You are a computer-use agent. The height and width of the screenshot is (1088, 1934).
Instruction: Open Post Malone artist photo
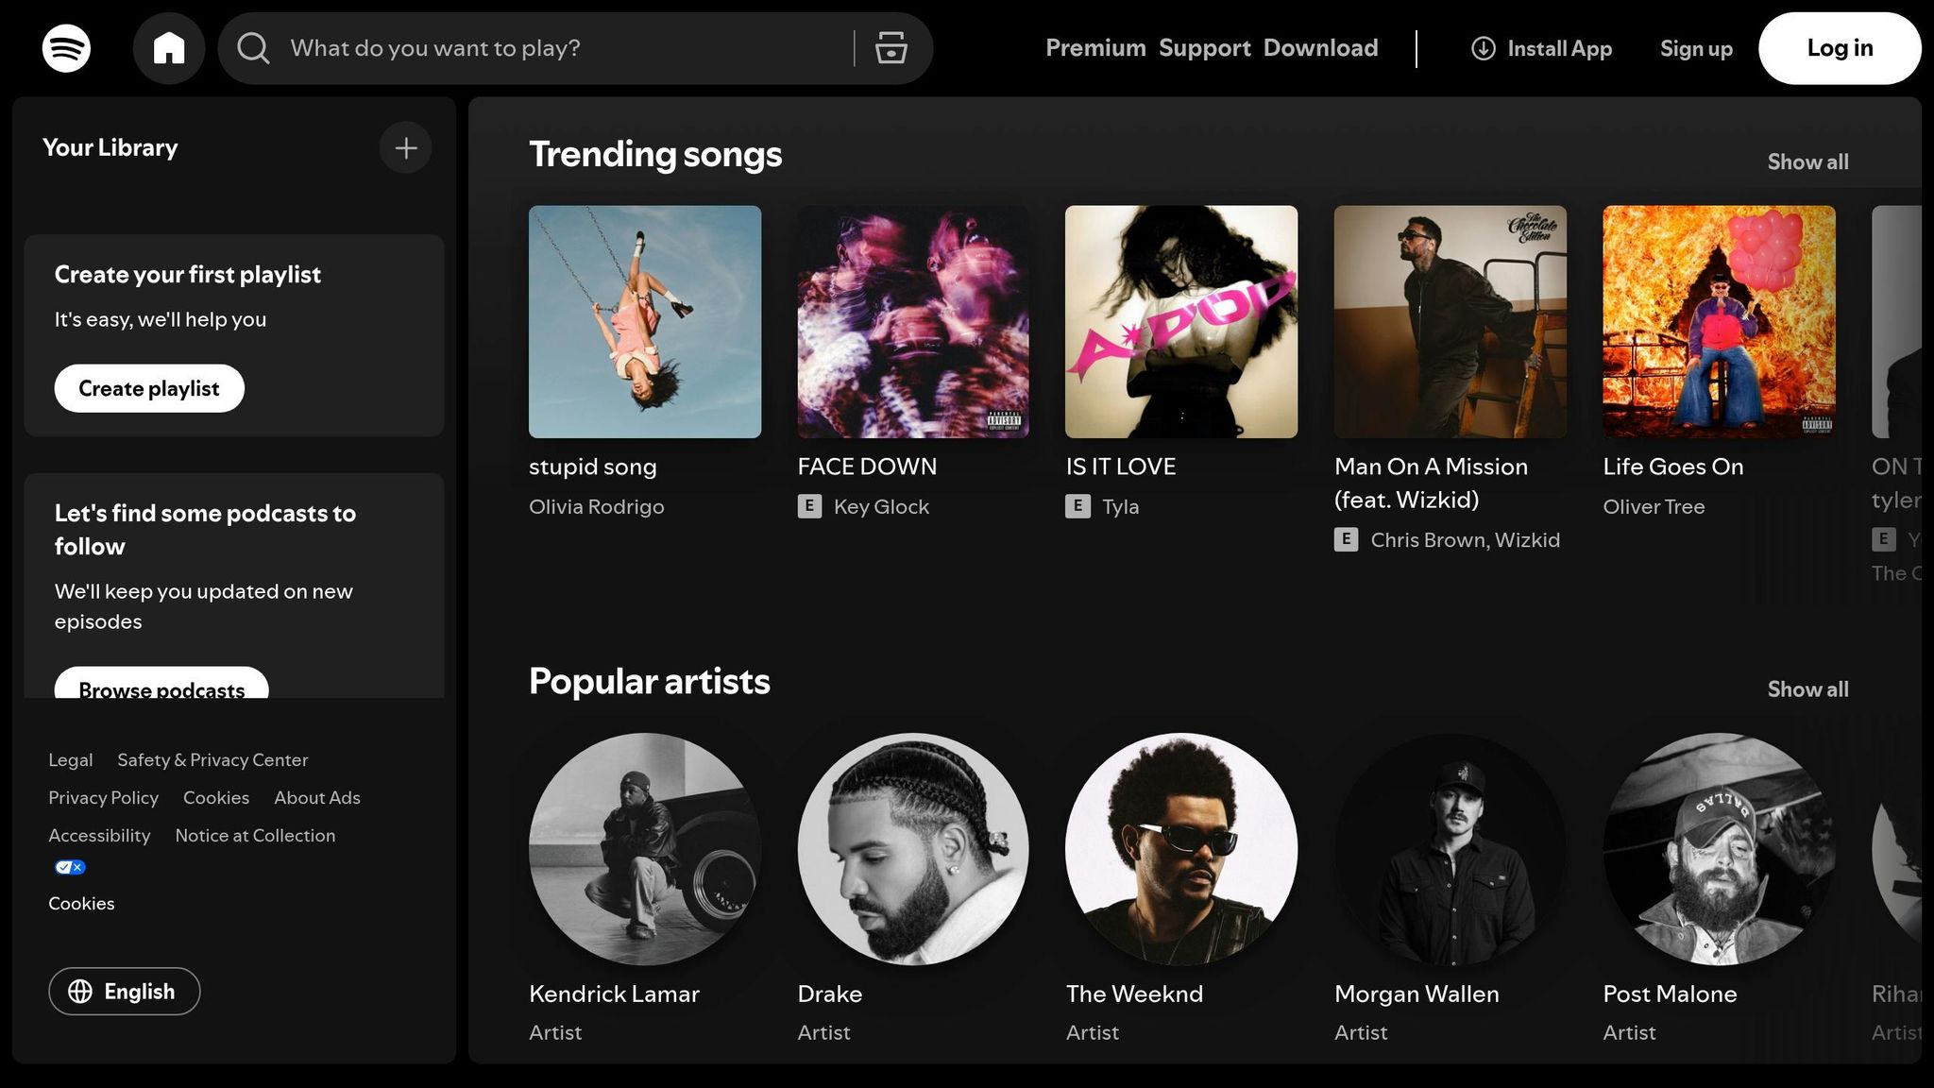coord(1719,849)
